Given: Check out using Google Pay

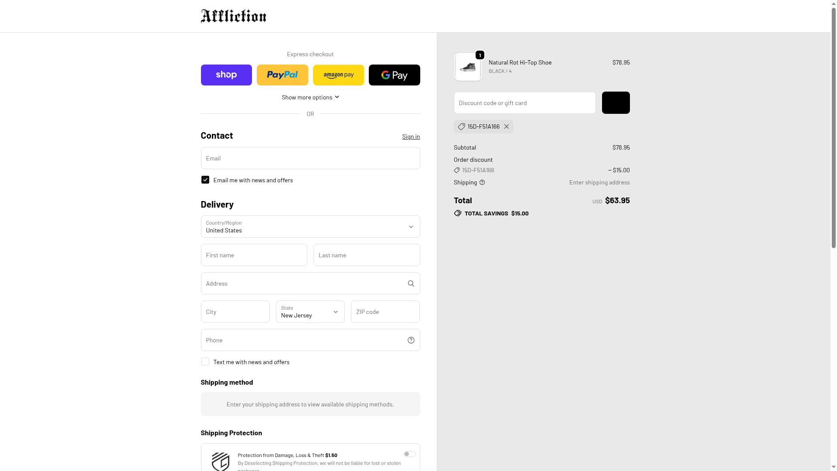Looking at the screenshot, I should pos(394,75).
